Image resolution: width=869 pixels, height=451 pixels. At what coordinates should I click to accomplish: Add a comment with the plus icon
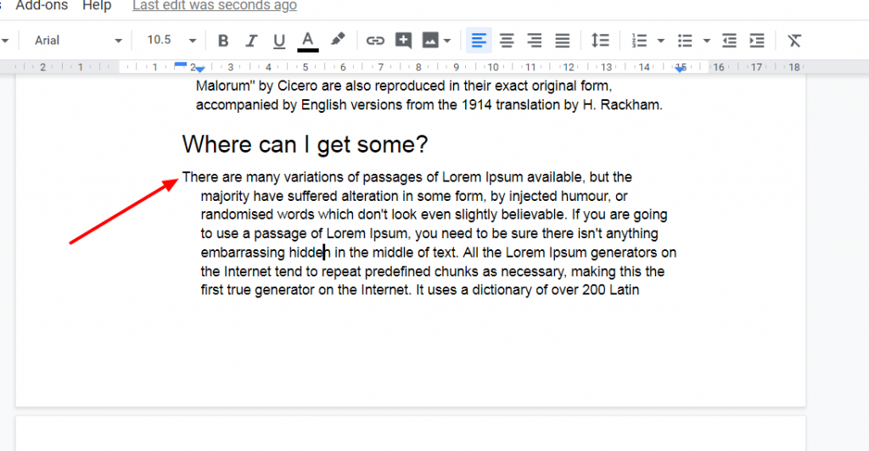tap(403, 41)
